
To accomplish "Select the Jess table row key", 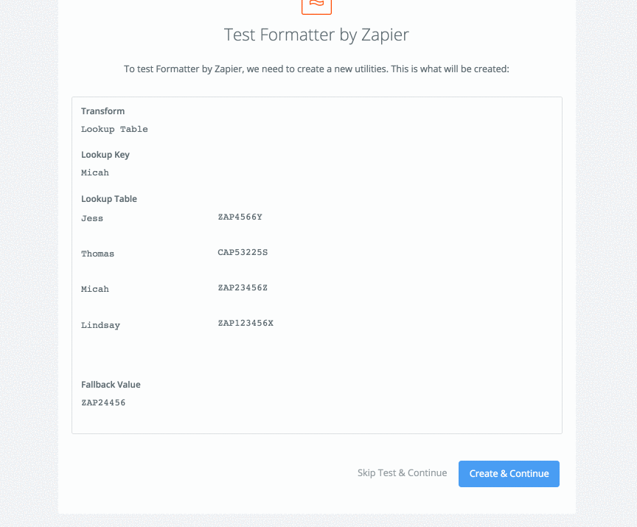I will pos(92,218).
